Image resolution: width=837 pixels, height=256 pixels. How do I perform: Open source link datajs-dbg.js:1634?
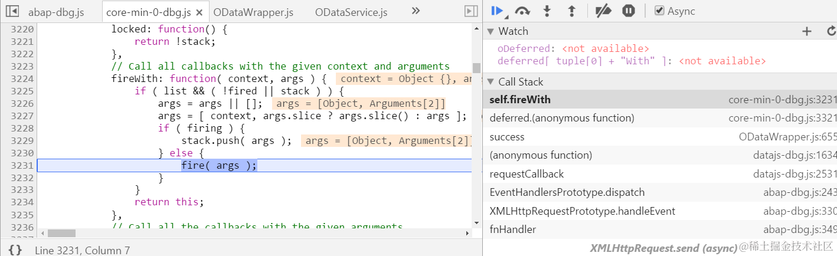click(795, 155)
